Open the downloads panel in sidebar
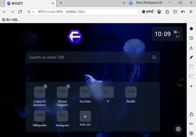The height and width of the screenshot is (137, 196). (191, 48)
